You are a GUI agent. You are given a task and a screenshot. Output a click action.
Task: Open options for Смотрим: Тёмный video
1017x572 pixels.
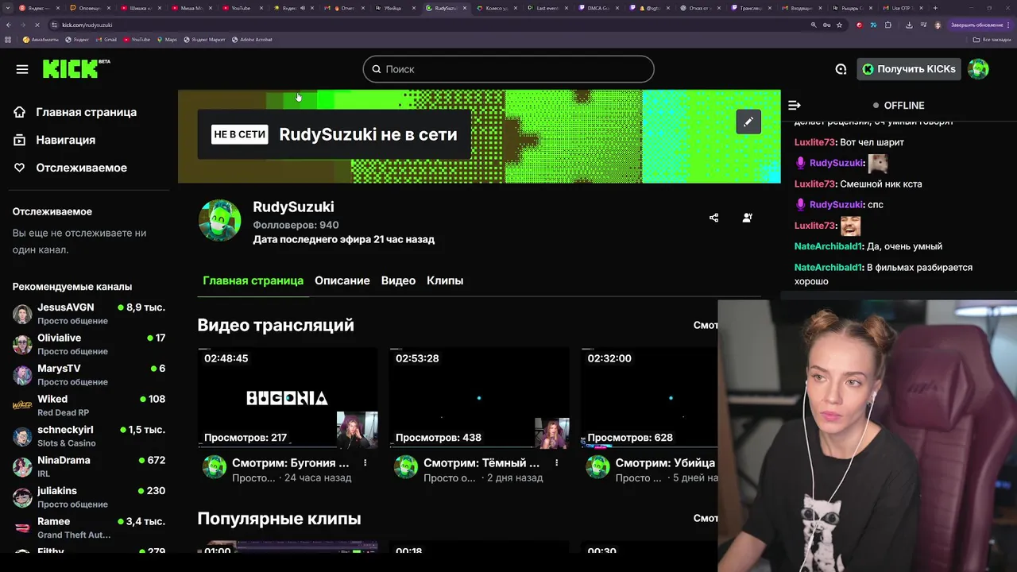tap(557, 462)
